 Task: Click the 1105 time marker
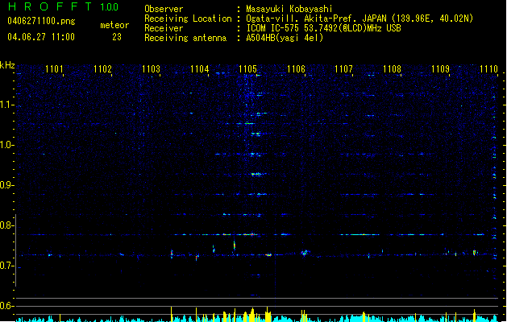247,69
